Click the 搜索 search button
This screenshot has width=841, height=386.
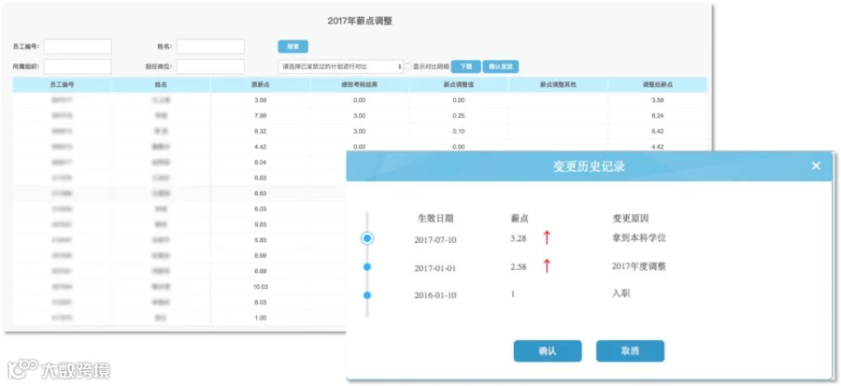[x=292, y=47]
